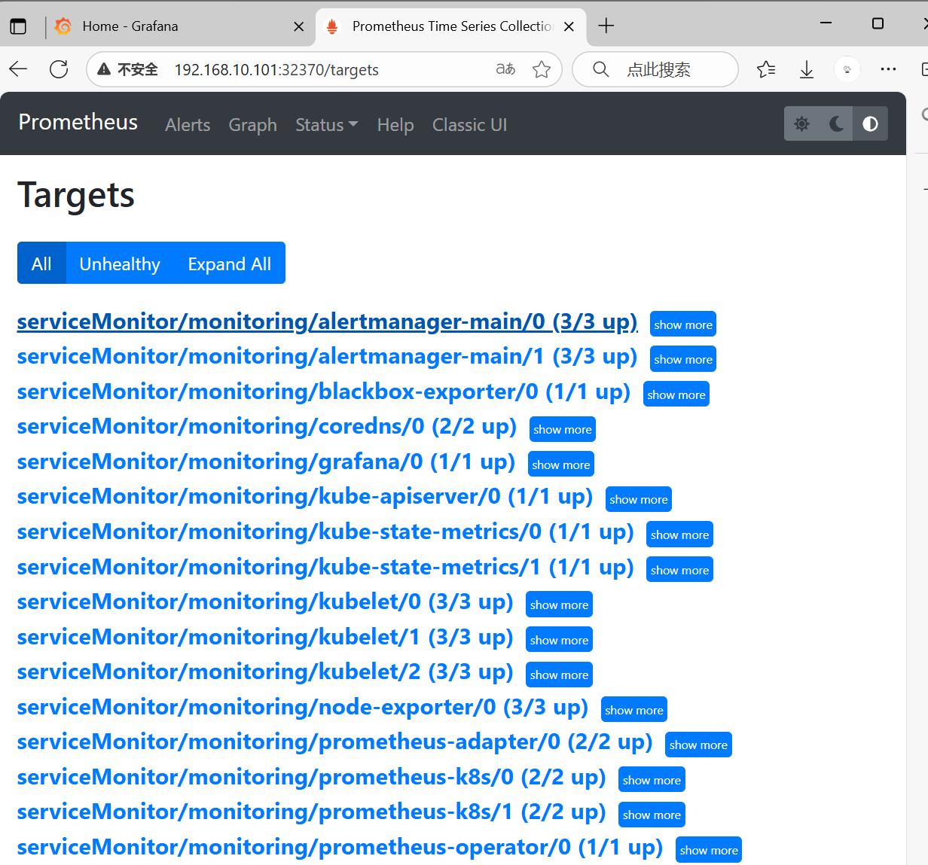Image resolution: width=928 pixels, height=865 pixels.
Task: Switch to Classic UI
Action: click(469, 125)
